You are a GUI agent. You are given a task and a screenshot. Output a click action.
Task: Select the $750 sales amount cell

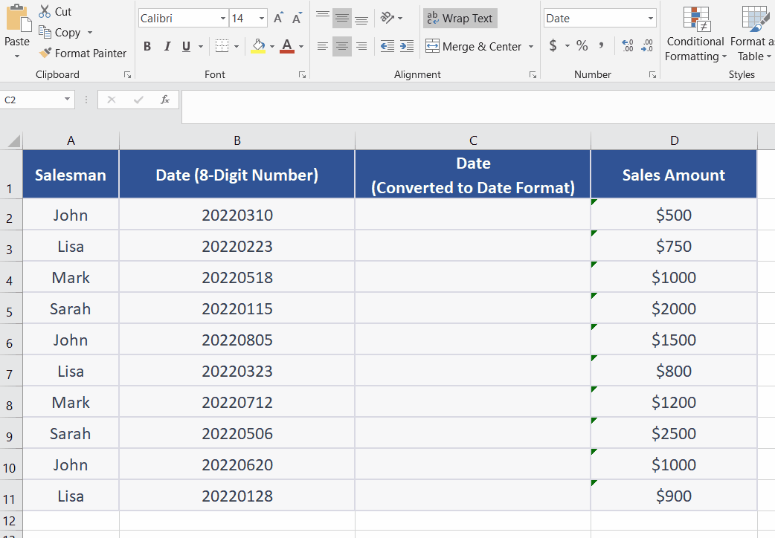[674, 245]
